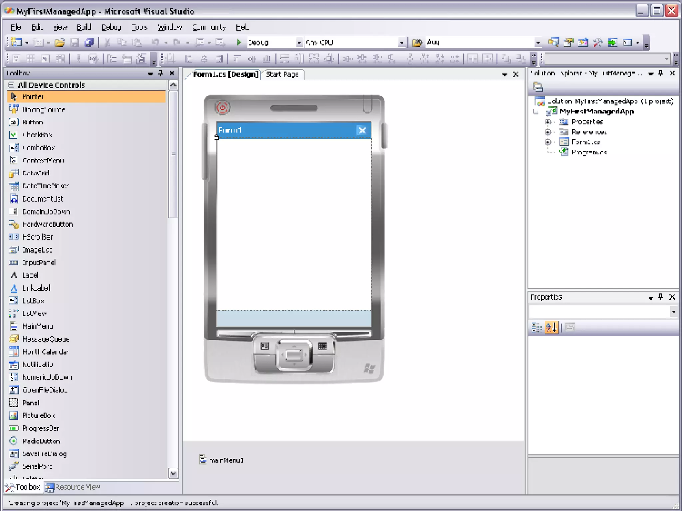Open the Build menu
The width and height of the screenshot is (682, 511).
point(84,27)
